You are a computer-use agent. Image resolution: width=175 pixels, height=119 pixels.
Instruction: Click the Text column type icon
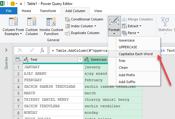pyautogui.click(x=26, y=60)
